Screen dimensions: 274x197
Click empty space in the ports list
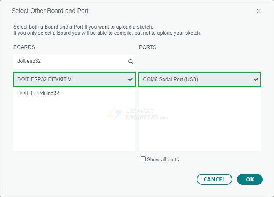pyautogui.click(x=199, y=126)
